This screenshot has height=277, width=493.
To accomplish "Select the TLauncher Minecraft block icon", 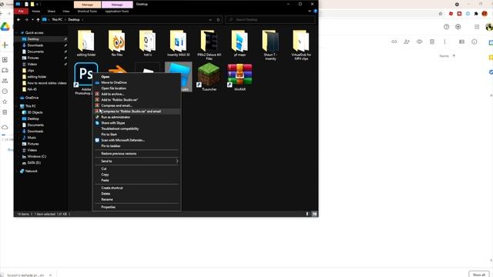I will coord(209,75).
